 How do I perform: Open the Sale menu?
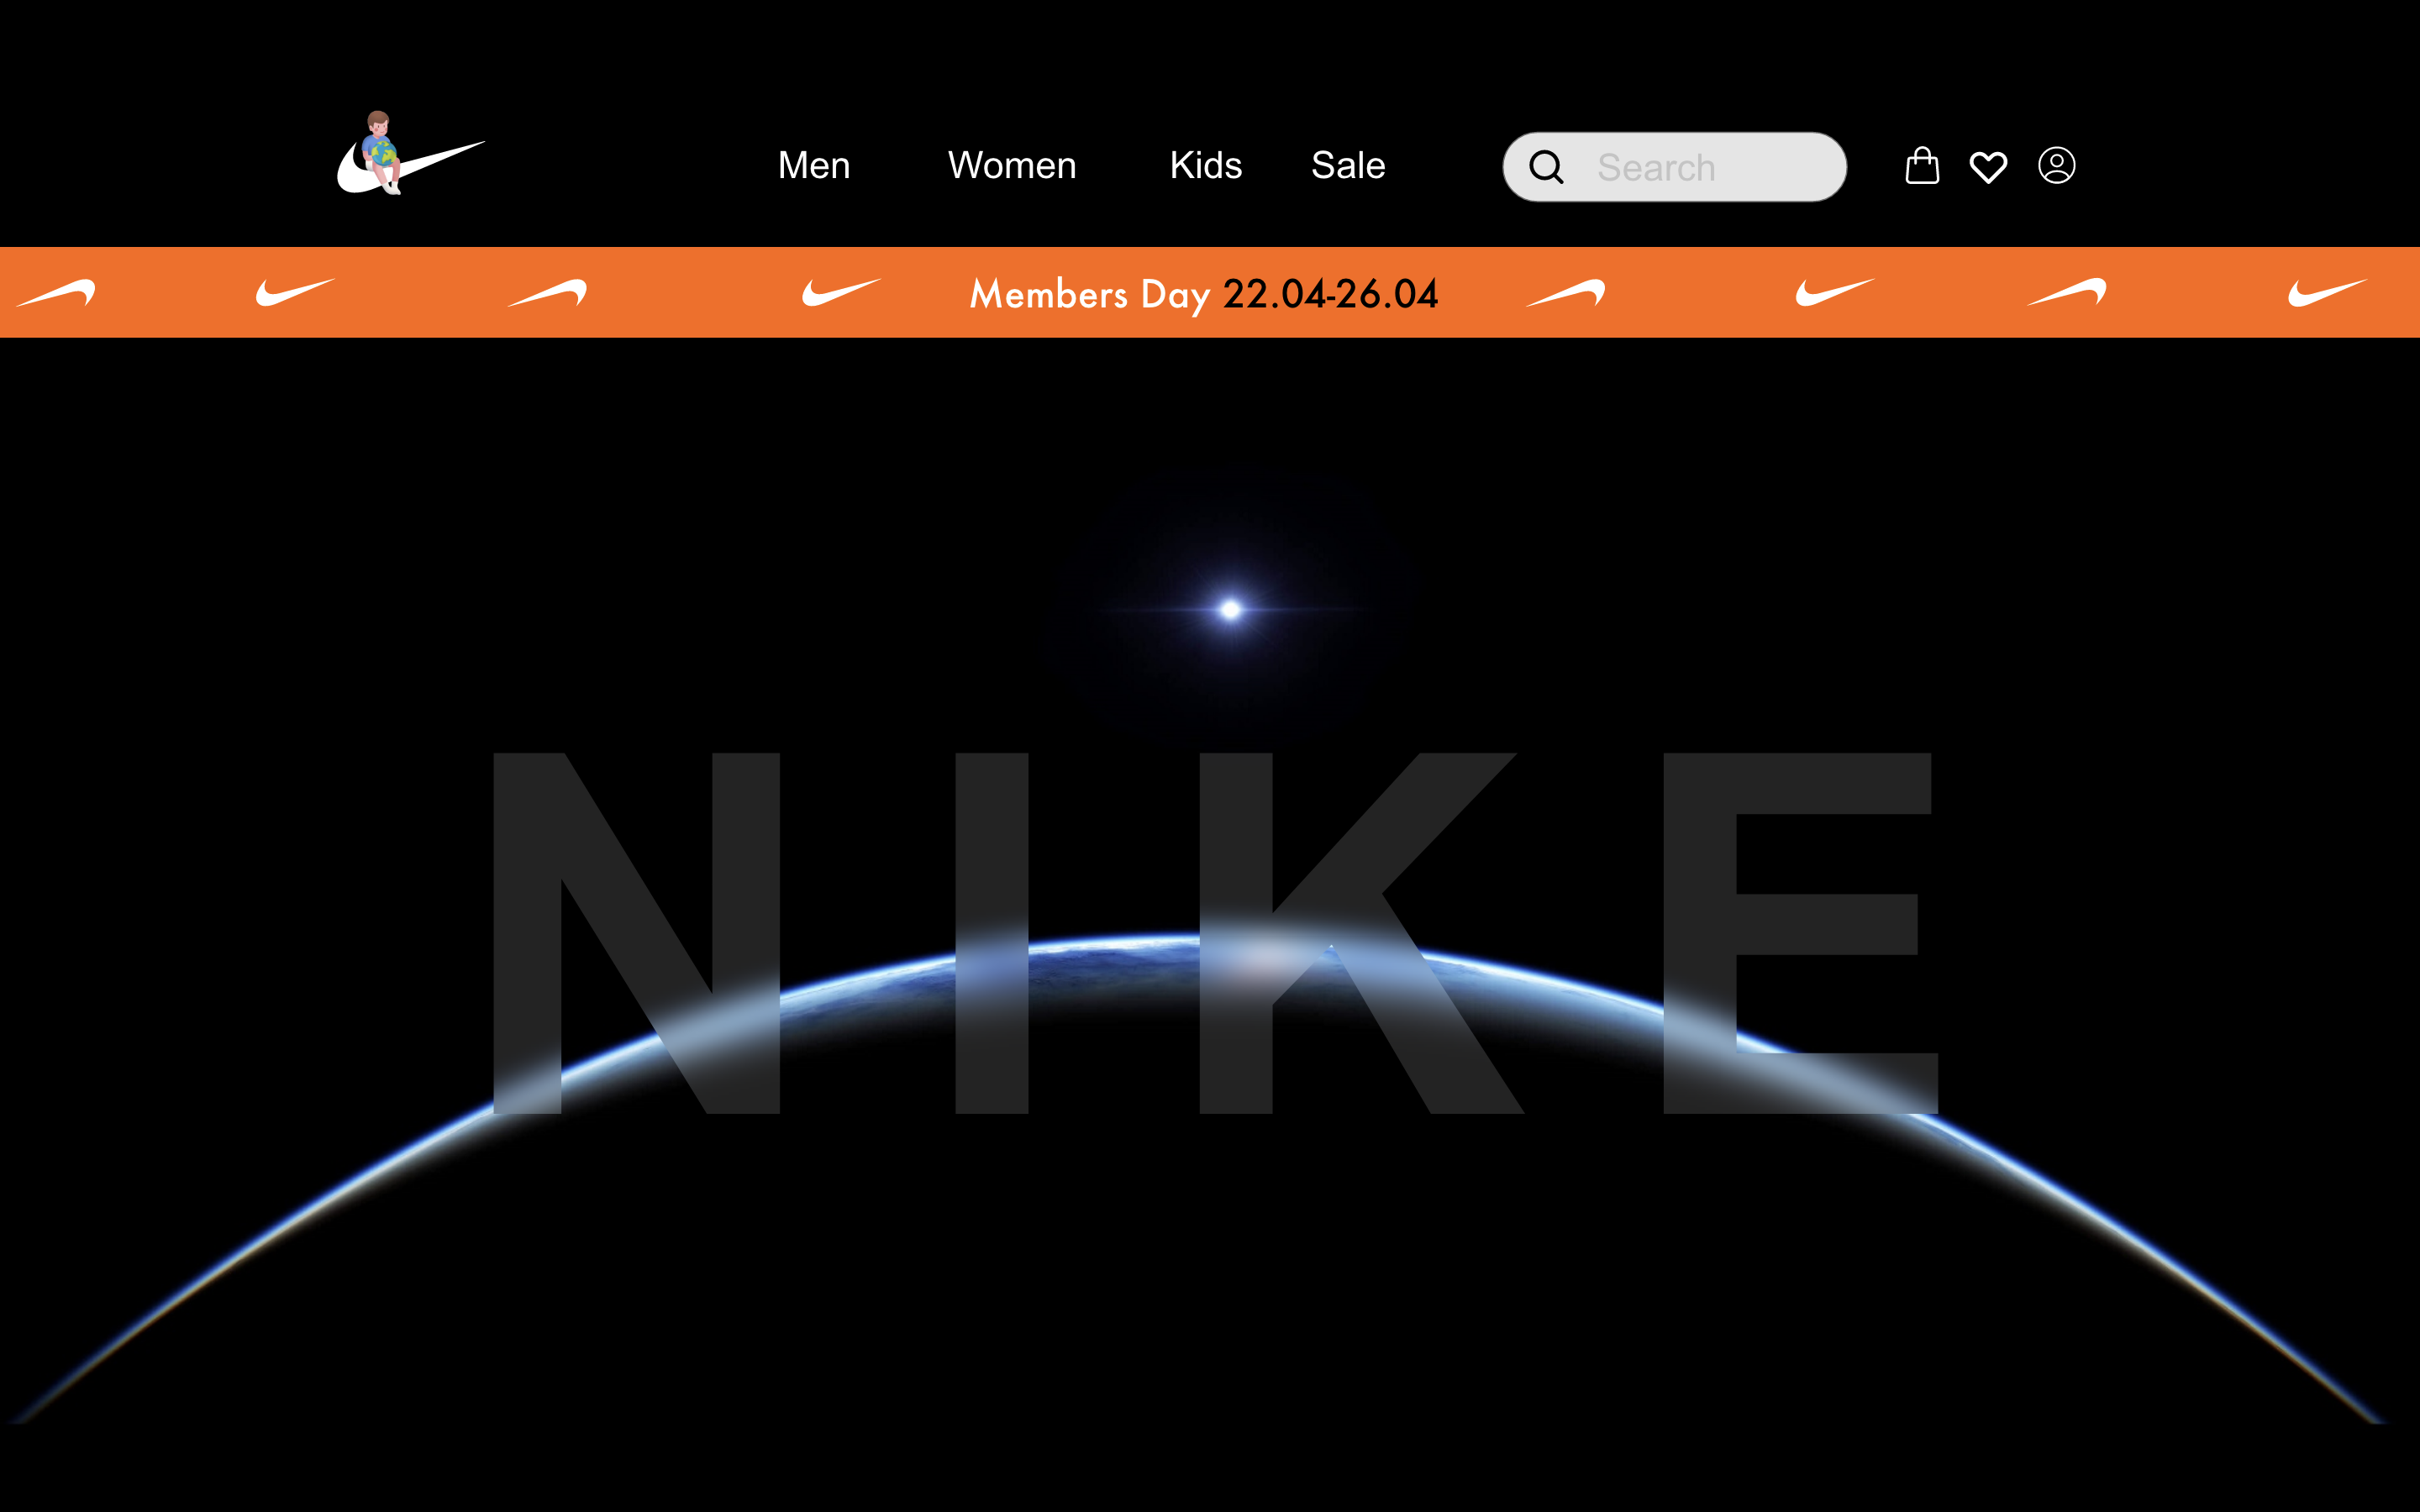[x=1348, y=165]
